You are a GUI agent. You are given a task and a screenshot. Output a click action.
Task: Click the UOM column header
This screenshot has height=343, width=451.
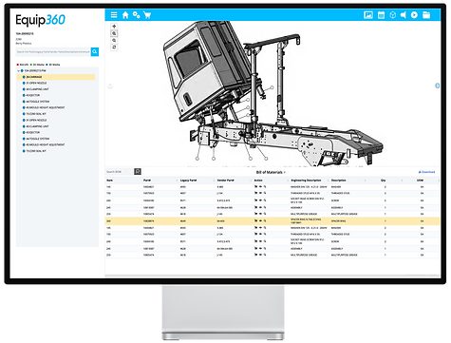[420, 181]
